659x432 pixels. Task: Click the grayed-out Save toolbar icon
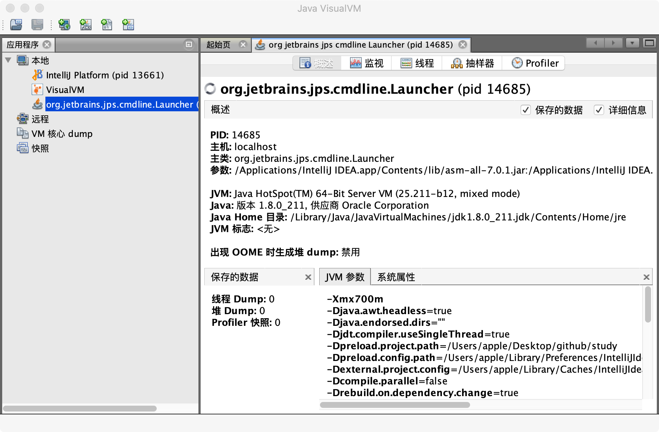(37, 25)
